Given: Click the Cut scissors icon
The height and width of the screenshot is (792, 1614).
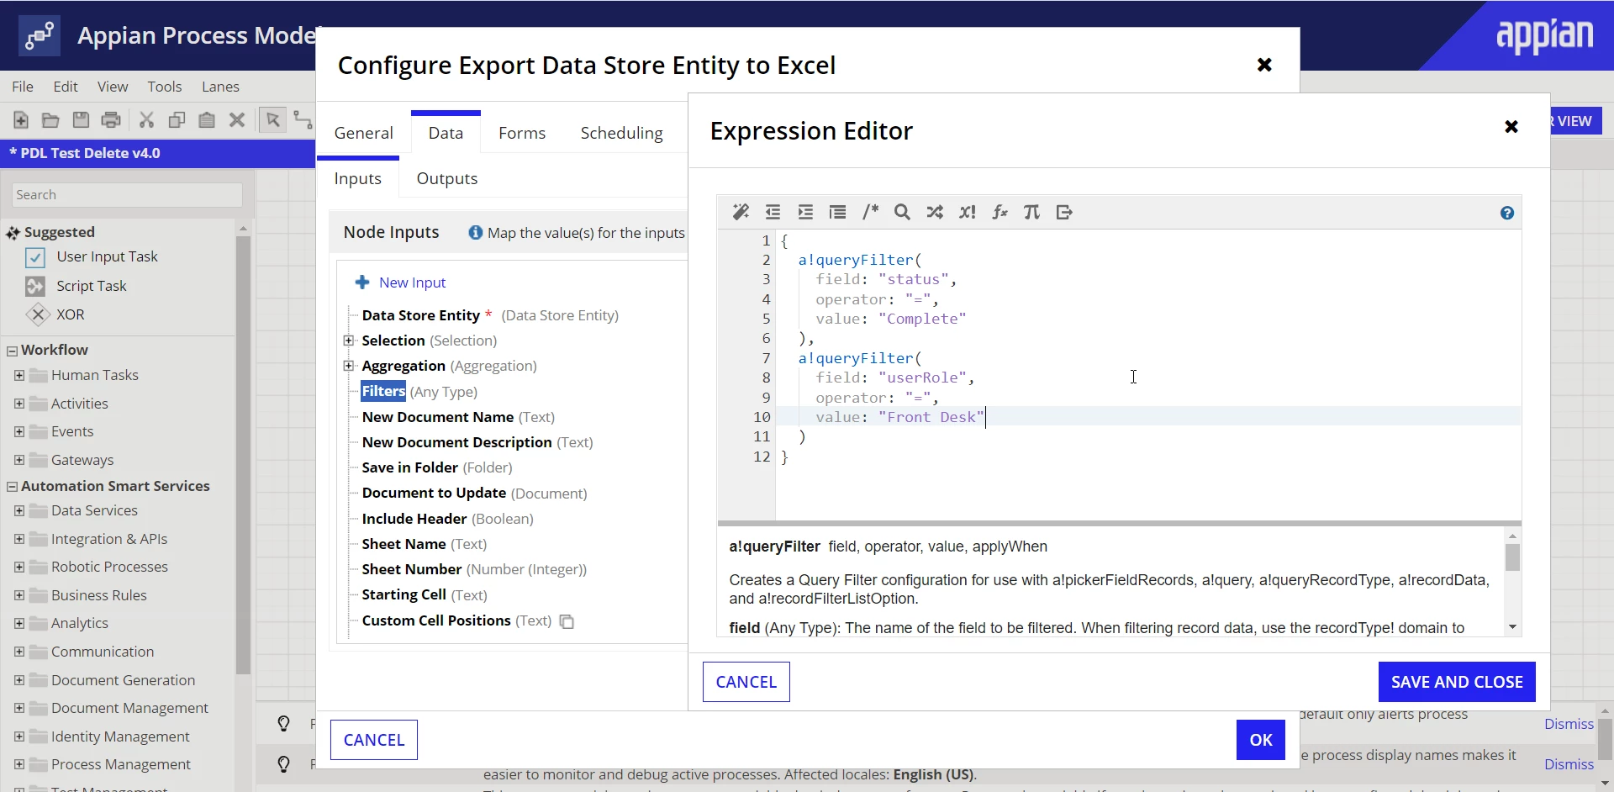Looking at the screenshot, I should click(x=147, y=119).
